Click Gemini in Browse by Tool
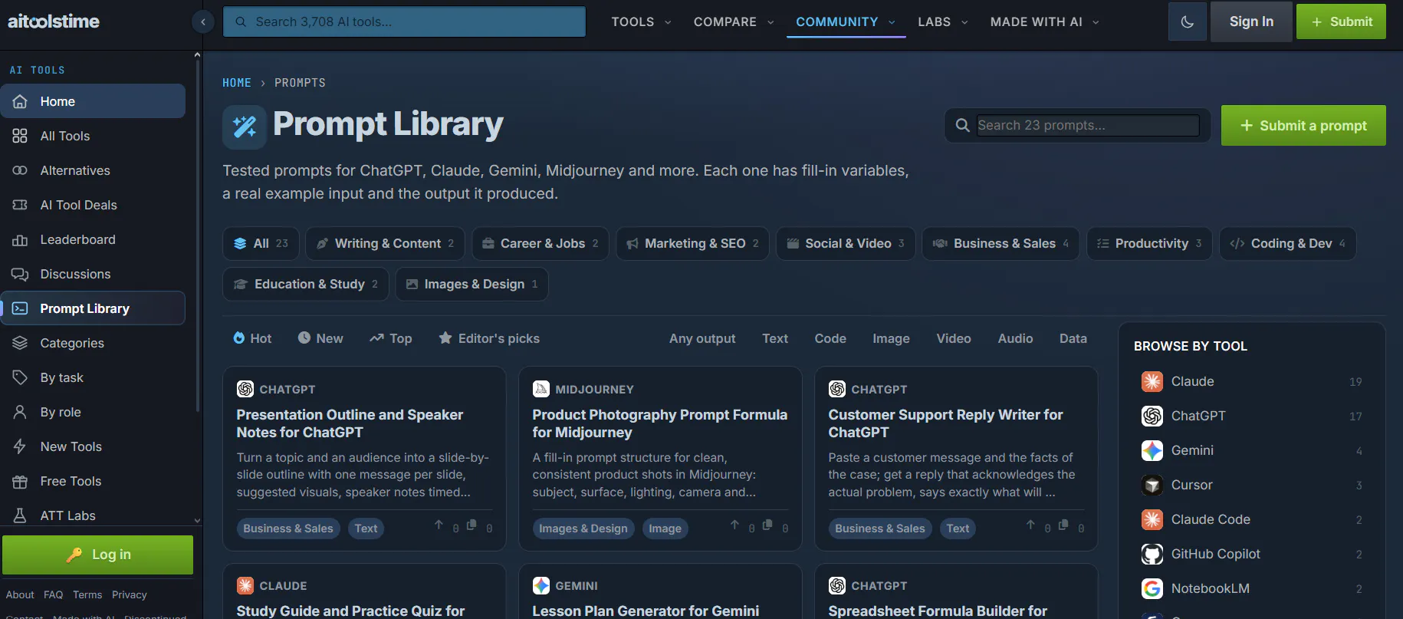The height and width of the screenshot is (619, 1403). 1252,450
